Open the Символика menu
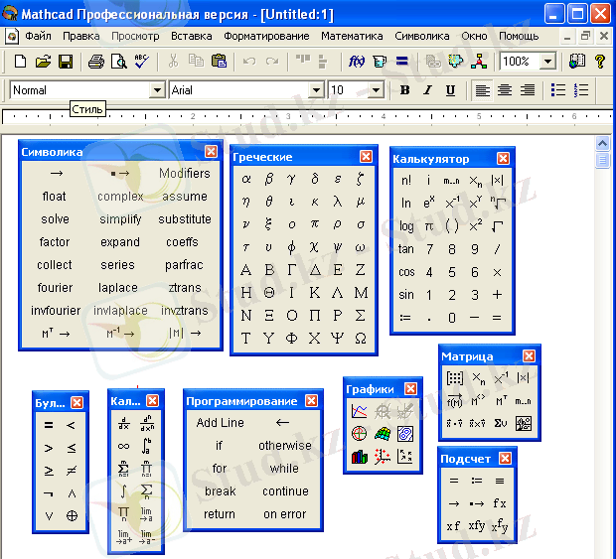The height and width of the screenshot is (559, 616). pyautogui.click(x=421, y=36)
